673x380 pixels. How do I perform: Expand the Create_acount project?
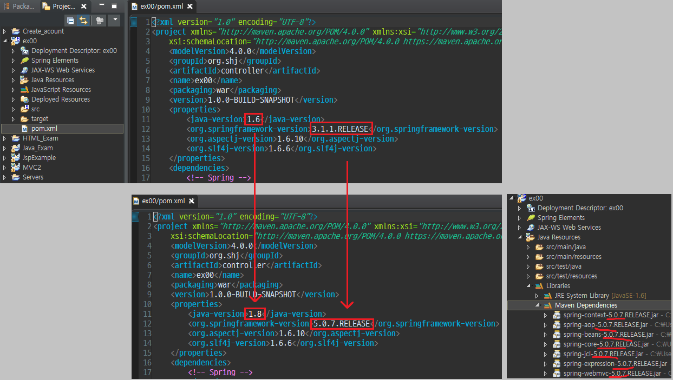5,31
